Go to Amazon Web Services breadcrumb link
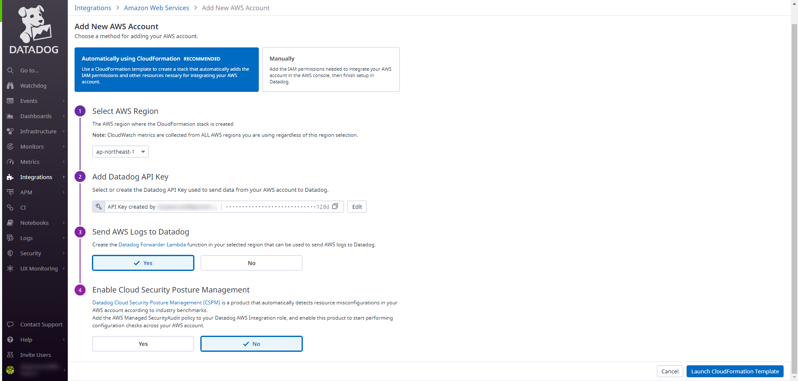Screen dimensions: 798x381 click(157, 8)
